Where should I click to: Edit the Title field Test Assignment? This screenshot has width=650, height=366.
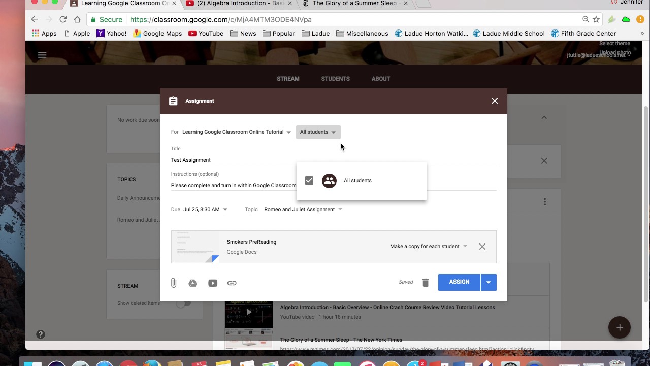(334, 160)
